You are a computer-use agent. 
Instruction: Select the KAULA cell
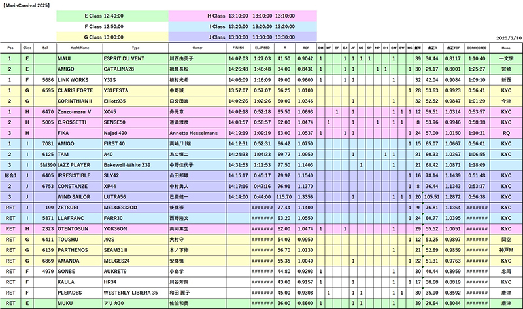(79, 282)
